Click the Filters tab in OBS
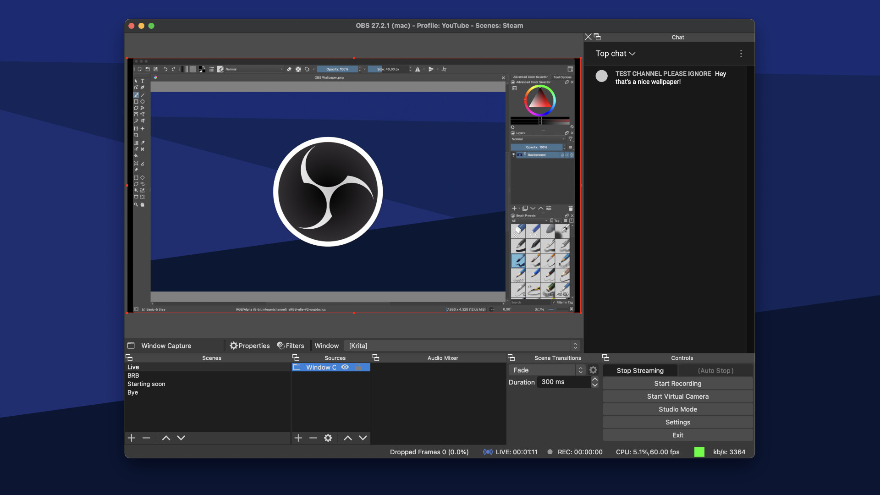The image size is (880, 495). [291, 345]
